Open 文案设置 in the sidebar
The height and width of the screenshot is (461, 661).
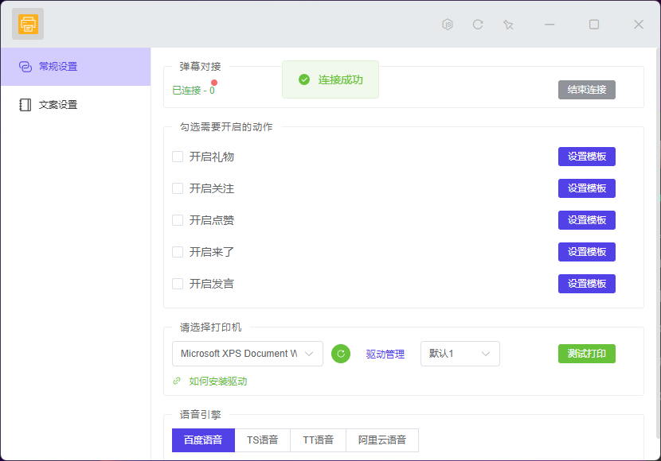click(x=76, y=105)
